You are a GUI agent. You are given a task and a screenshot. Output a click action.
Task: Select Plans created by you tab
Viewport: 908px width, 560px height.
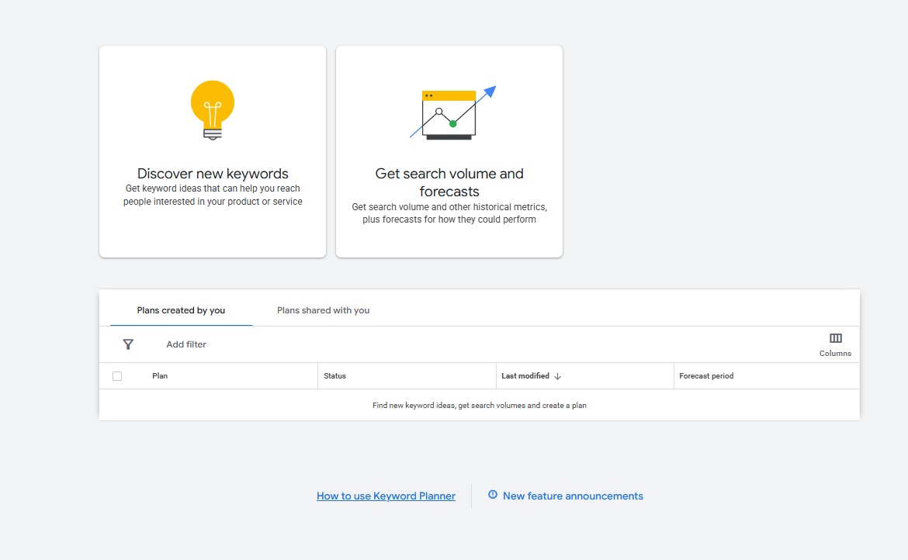pos(182,310)
